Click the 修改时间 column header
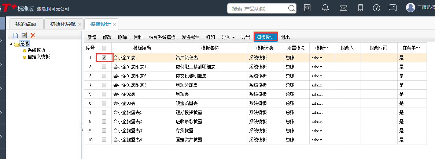435x159 pixels. 379,48
